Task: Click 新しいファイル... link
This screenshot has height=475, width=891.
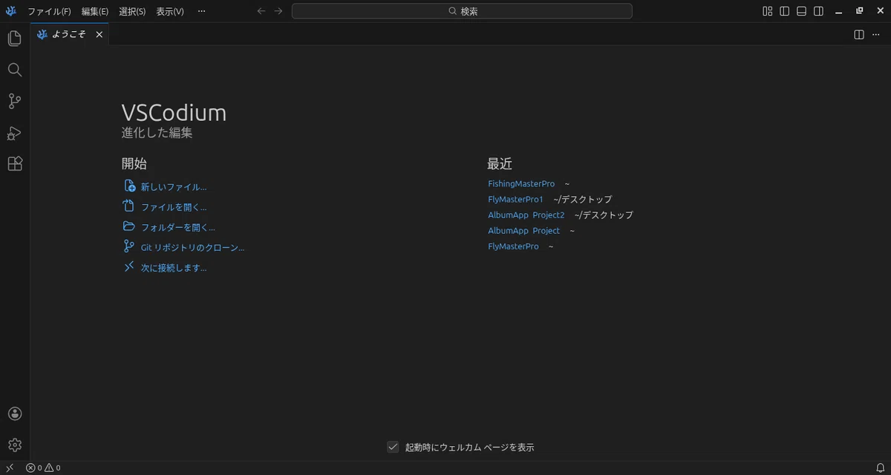Action: click(174, 187)
